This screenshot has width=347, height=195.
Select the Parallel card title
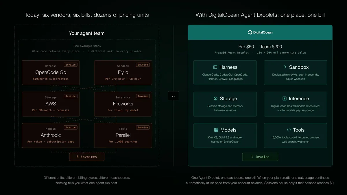pos(123,135)
